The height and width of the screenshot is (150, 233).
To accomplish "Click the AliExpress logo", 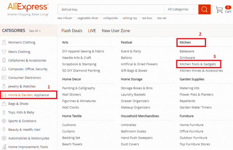I will click(x=28, y=7).
